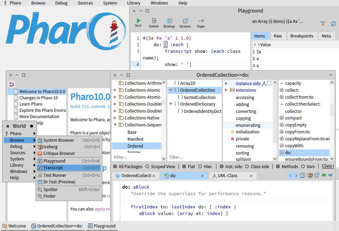
Task: Click the package box icon in code toolbar
Action: point(310,175)
